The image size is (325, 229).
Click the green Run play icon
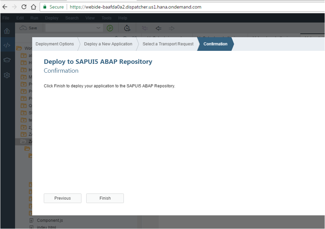click(110, 28)
